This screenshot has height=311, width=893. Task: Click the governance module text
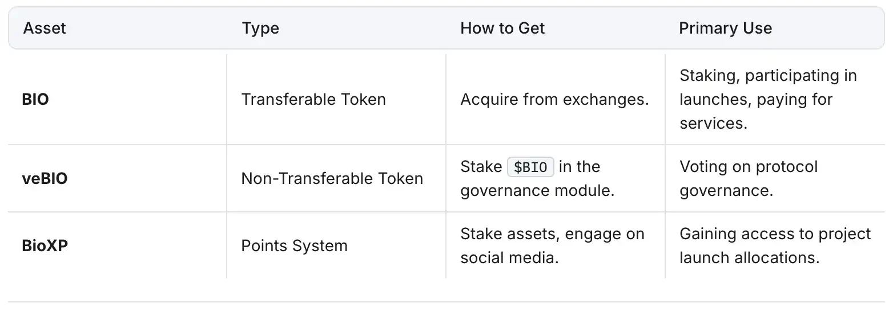(x=537, y=191)
